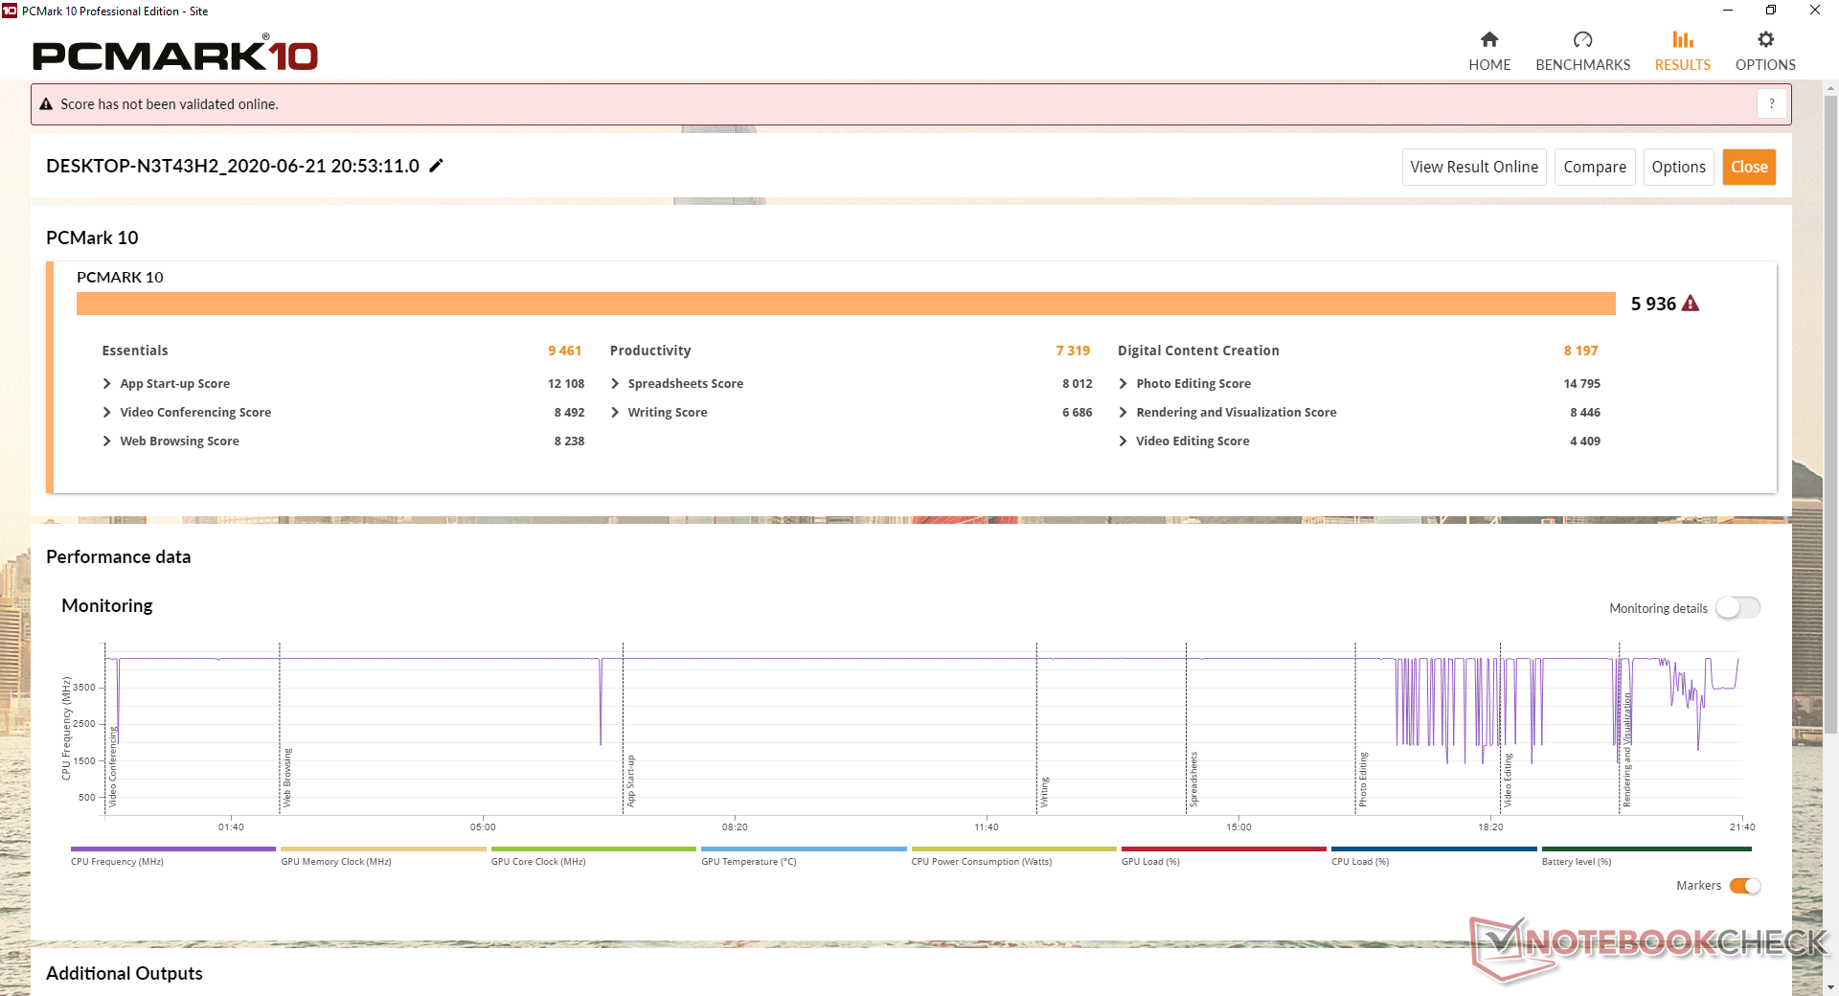
Task: Open the Home section
Action: pyautogui.click(x=1489, y=52)
